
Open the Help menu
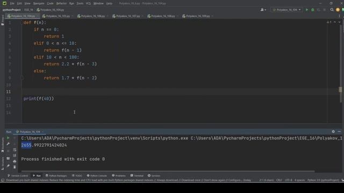click(x=109, y=4)
